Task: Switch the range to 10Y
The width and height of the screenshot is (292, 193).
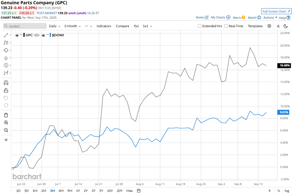Action: click(110, 191)
